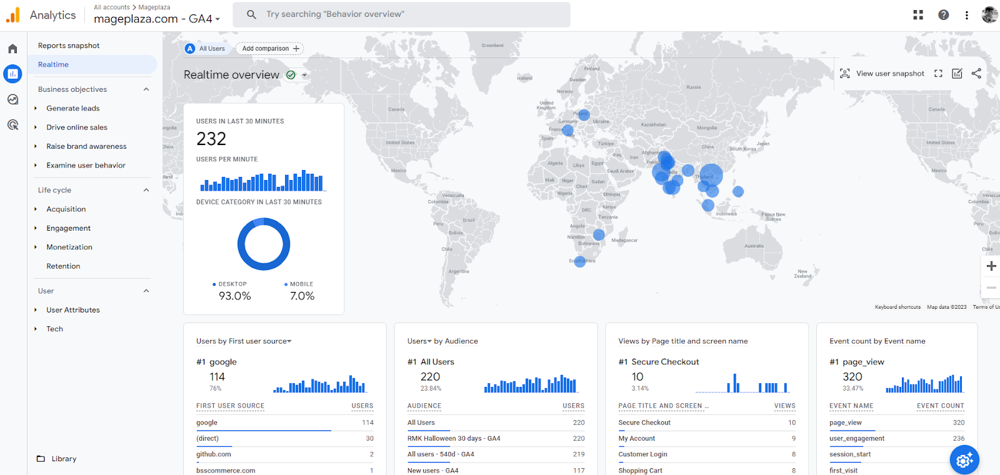
Task: Collapse the Life cycle section
Action: [146, 190]
